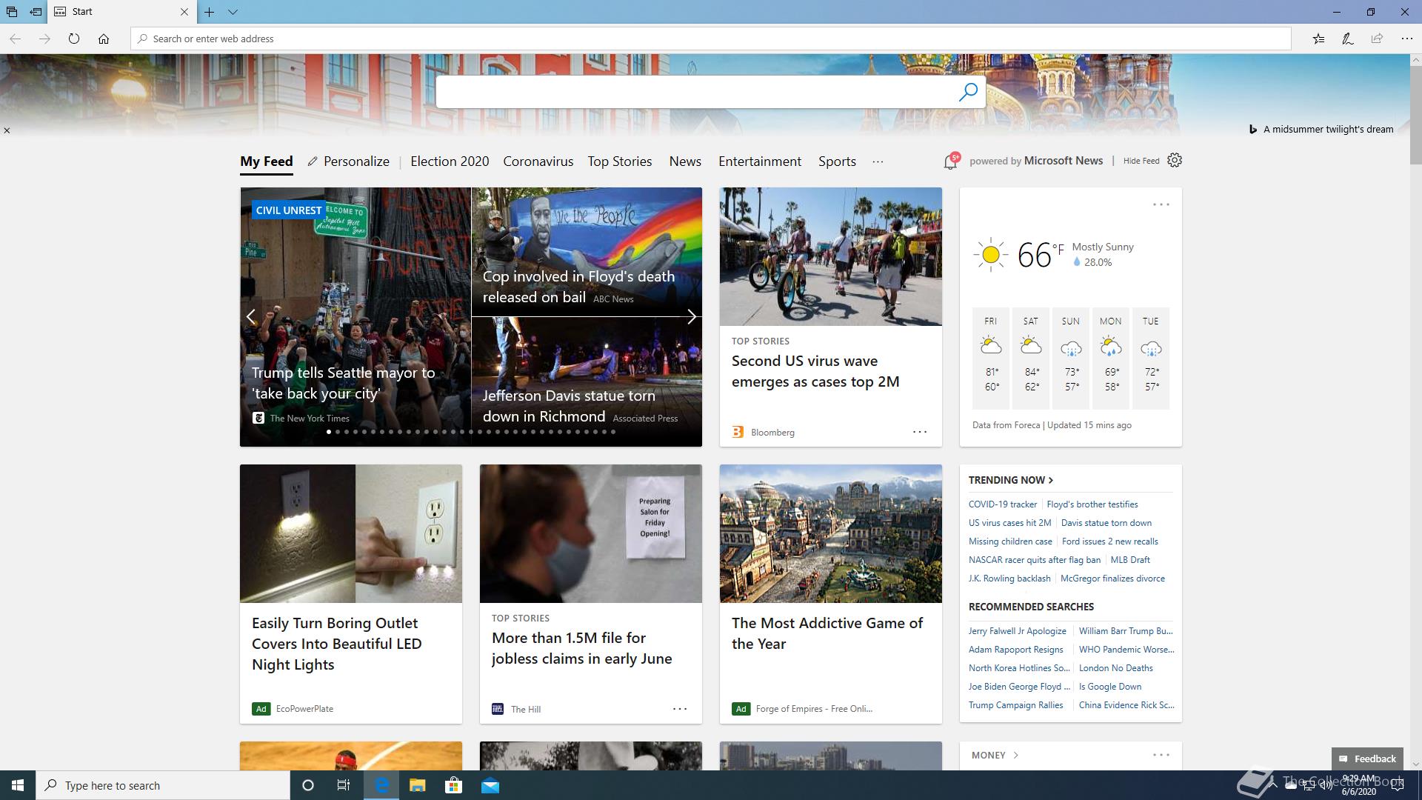The height and width of the screenshot is (800, 1422).
Task: Open Task View on taskbar
Action: (344, 785)
